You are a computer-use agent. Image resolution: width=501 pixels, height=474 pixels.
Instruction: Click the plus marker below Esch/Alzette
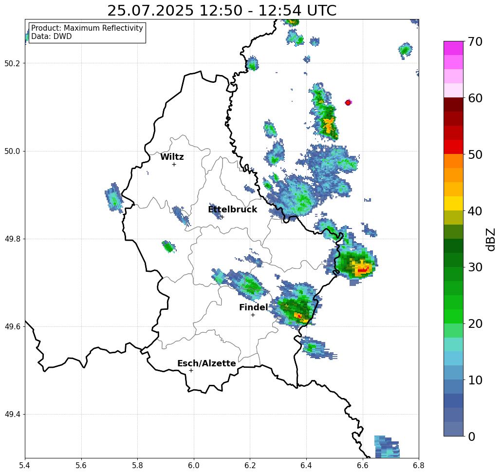(x=191, y=370)
